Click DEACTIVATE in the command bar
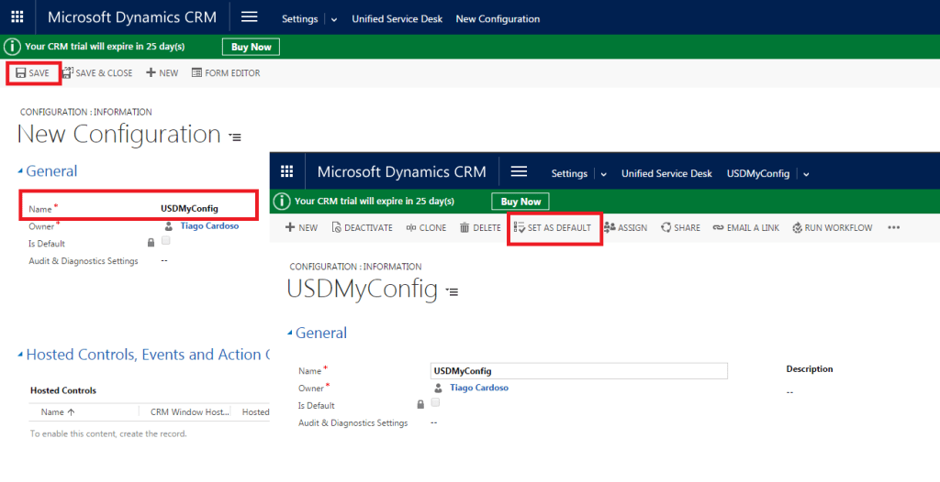The image size is (940, 482). pos(362,228)
